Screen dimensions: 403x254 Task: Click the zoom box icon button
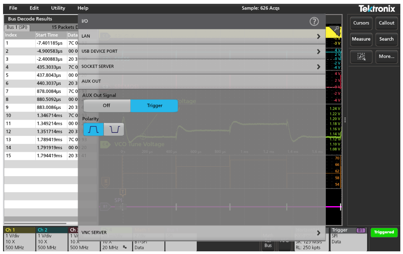click(361, 57)
